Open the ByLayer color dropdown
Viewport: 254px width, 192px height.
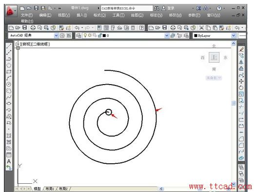tap(234, 35)
